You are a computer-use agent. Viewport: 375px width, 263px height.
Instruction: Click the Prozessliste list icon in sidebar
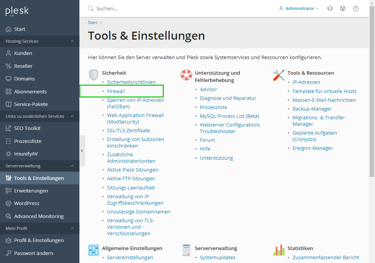[x=8, y=141]
